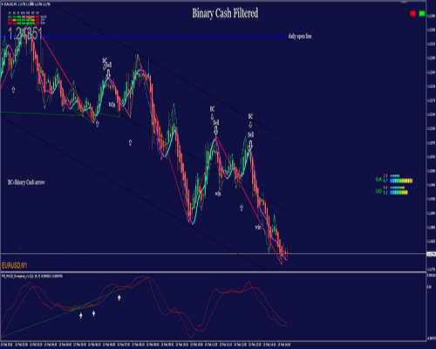Click the current price tag on right axis
436x349 pixels.
tap(431, 254)
